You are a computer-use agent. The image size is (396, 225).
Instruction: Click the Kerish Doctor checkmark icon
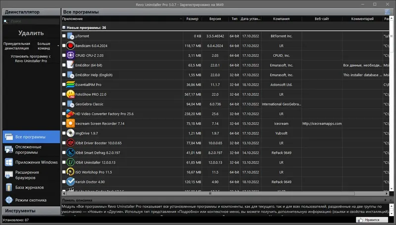pyautogui.click(x=70, y=181)
